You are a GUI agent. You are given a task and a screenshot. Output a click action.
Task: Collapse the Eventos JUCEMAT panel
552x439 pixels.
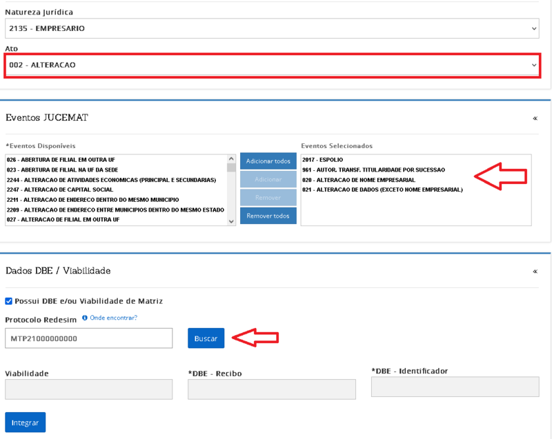[x=535, y=118]
